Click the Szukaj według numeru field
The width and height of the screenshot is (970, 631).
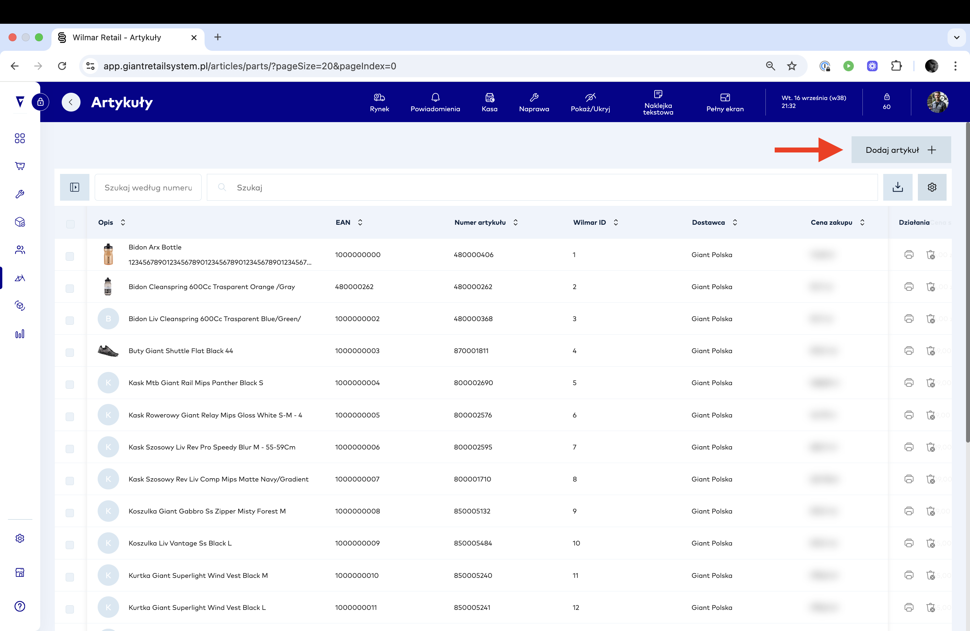tap(148, 187)
